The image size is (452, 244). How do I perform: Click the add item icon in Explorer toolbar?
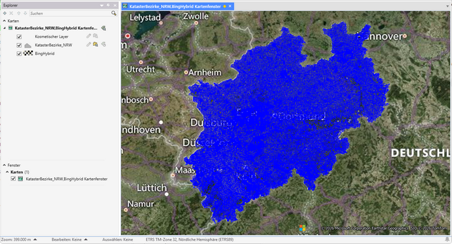pos(5,13)
